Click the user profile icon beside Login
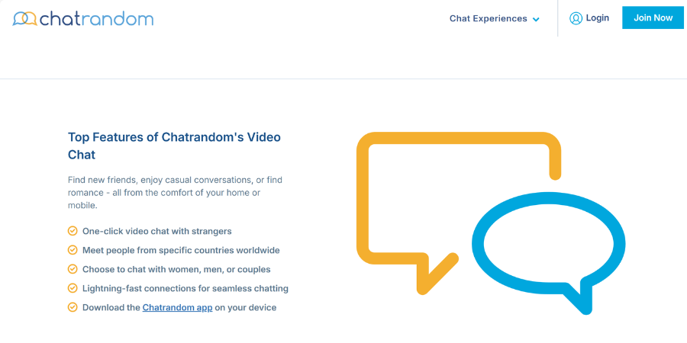This screenshot has height=343, width=687. pos(576,18)
